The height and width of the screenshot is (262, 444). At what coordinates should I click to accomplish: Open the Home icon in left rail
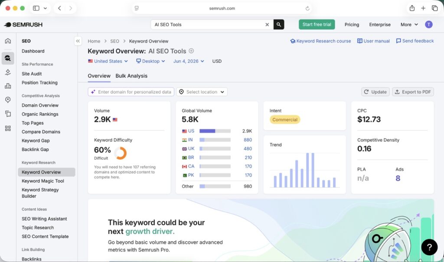[x=8, y=41]
